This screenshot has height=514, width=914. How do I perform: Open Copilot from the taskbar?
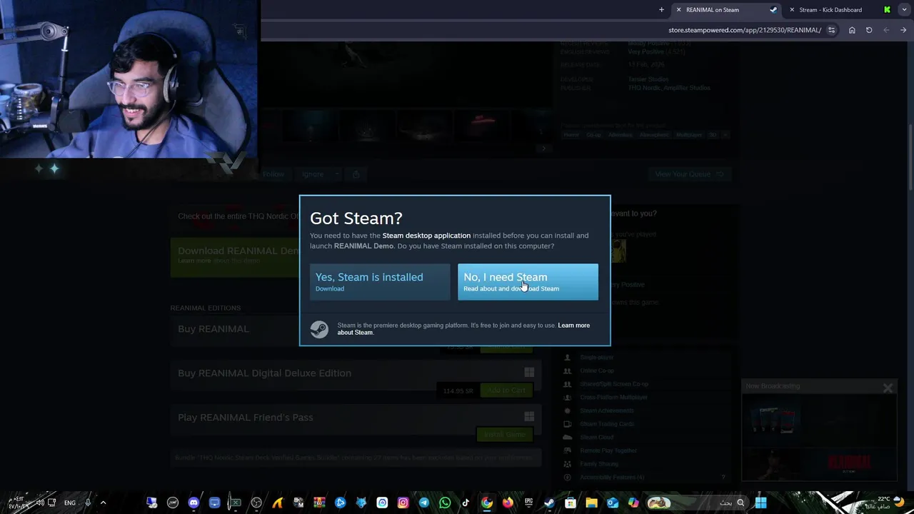633,503
